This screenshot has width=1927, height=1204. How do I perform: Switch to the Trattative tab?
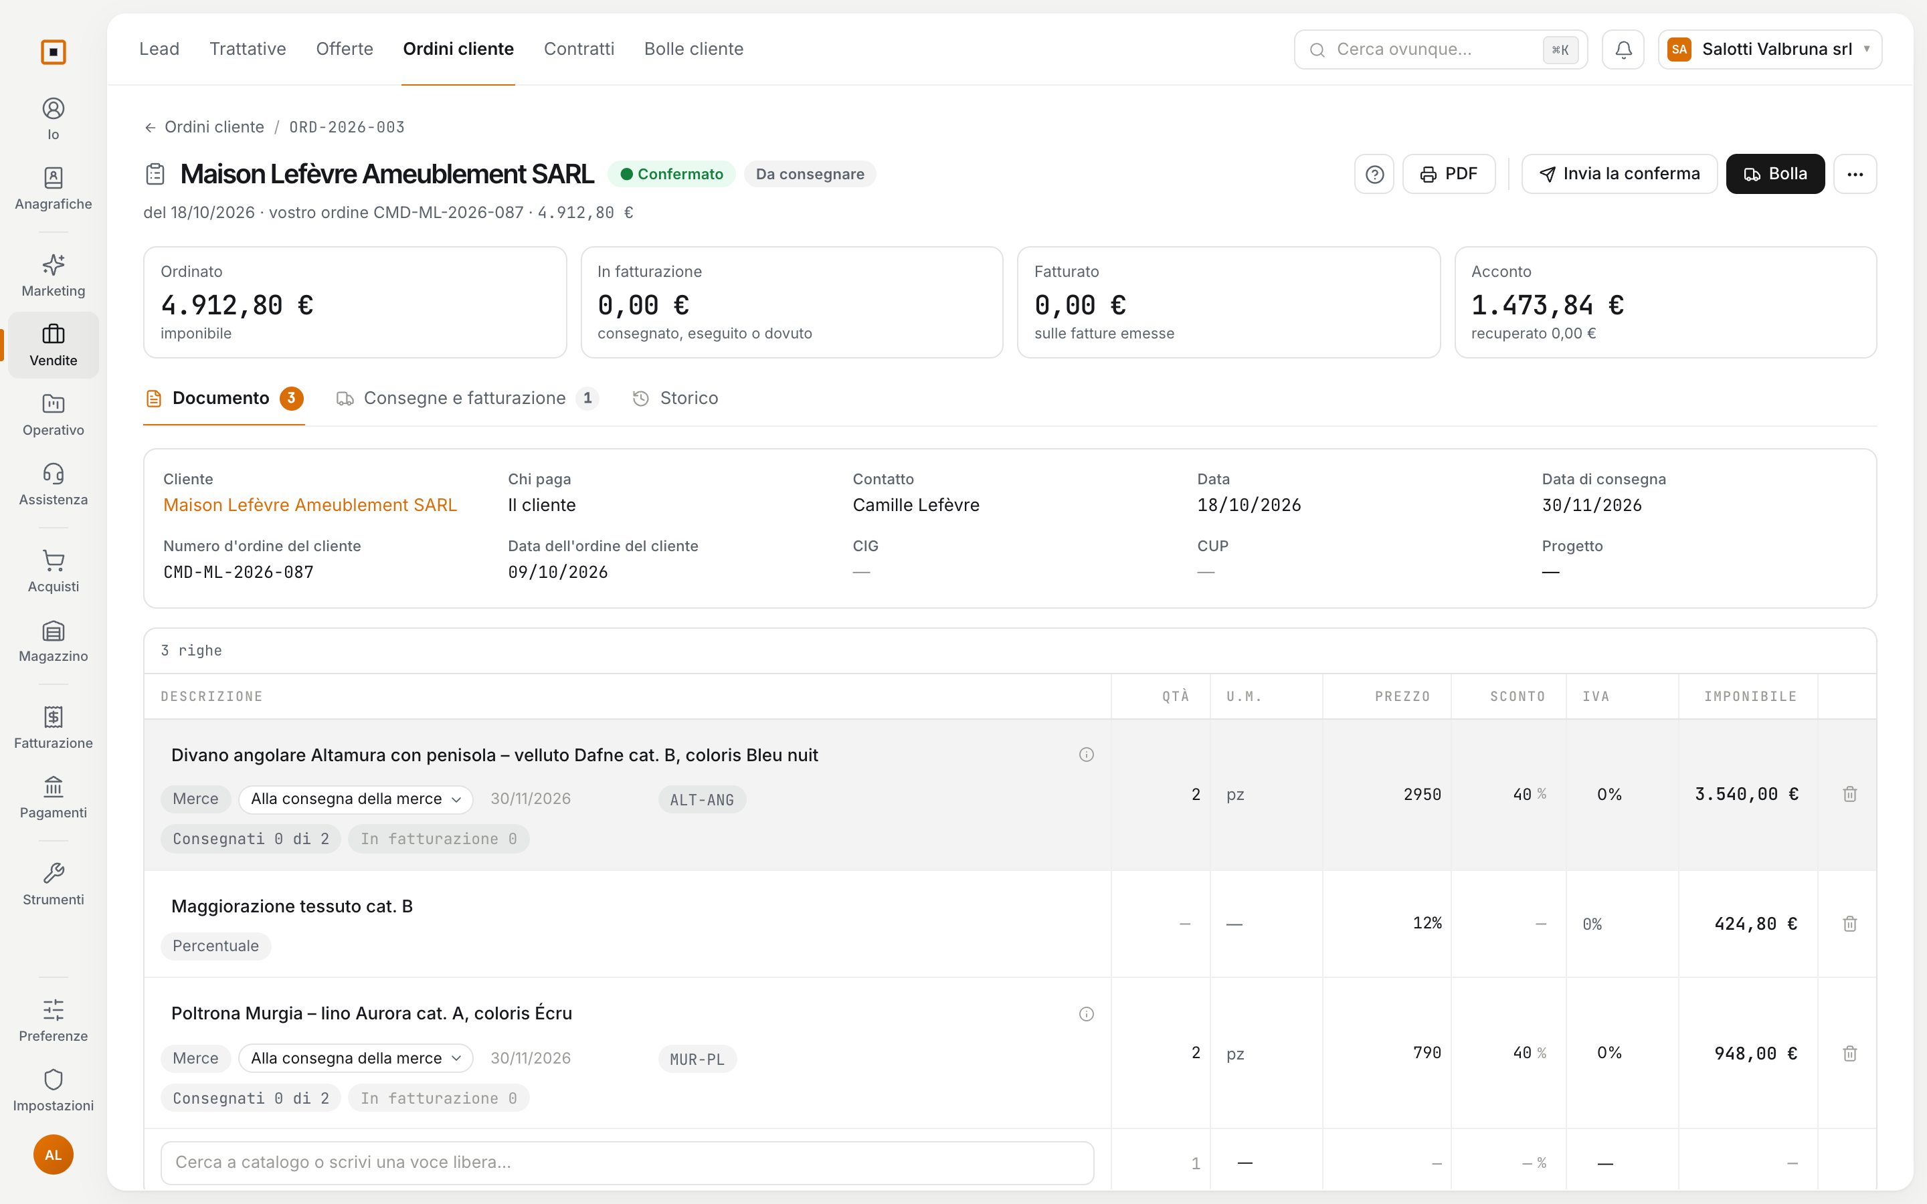[248, 49]
